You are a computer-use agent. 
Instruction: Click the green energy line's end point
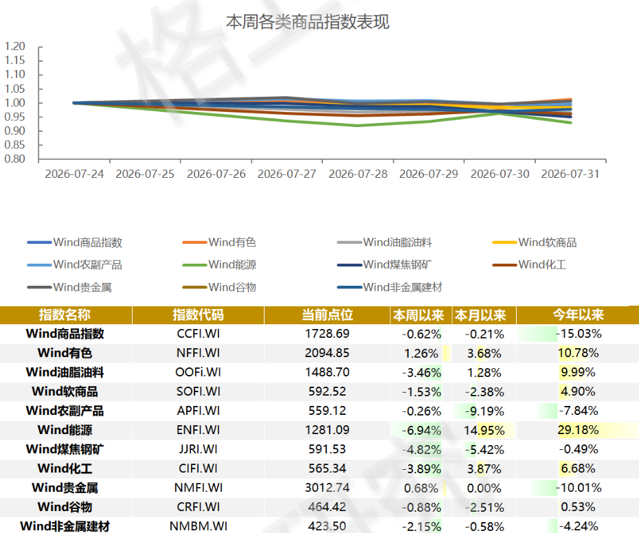click(570, 123)
